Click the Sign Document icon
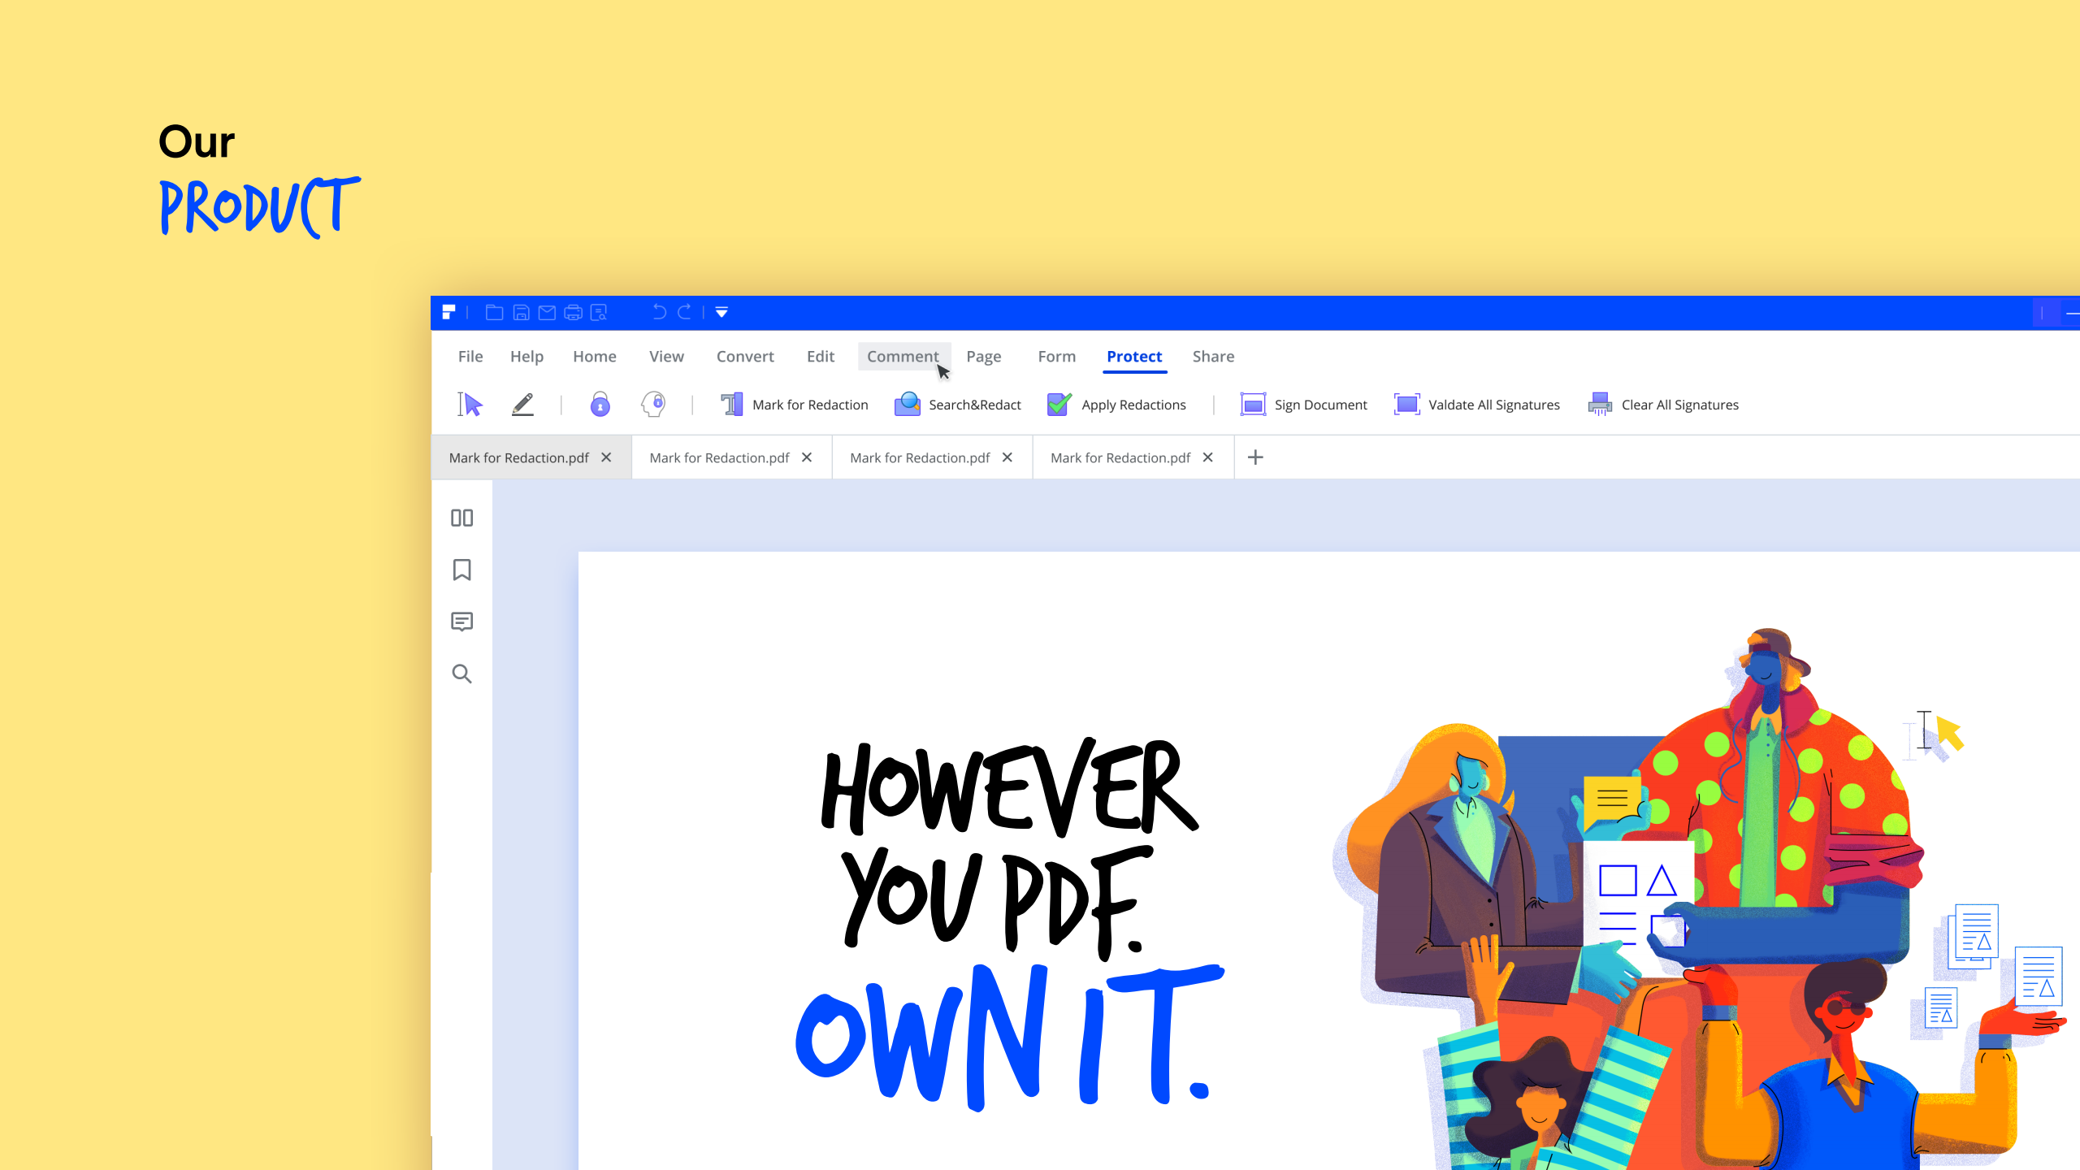 point(1253,404)
